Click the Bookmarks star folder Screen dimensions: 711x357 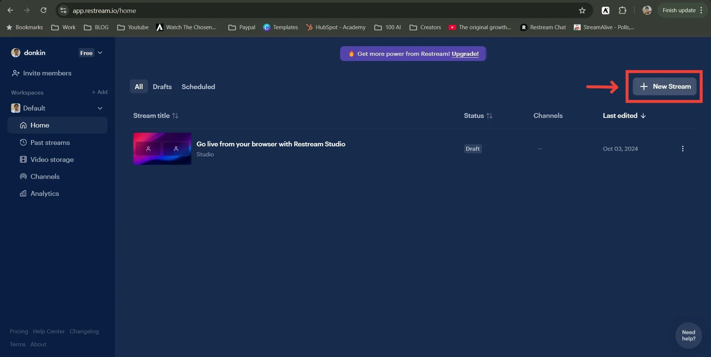25,27
